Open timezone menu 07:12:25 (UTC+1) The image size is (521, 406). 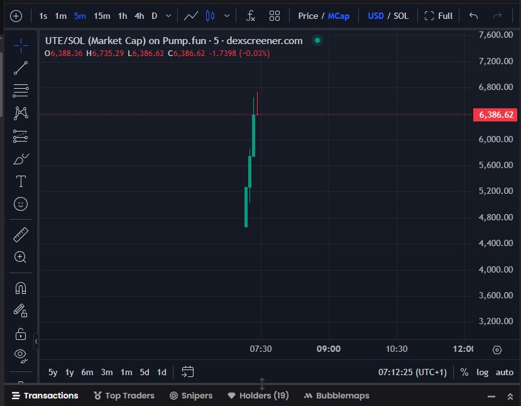(412, 372)
